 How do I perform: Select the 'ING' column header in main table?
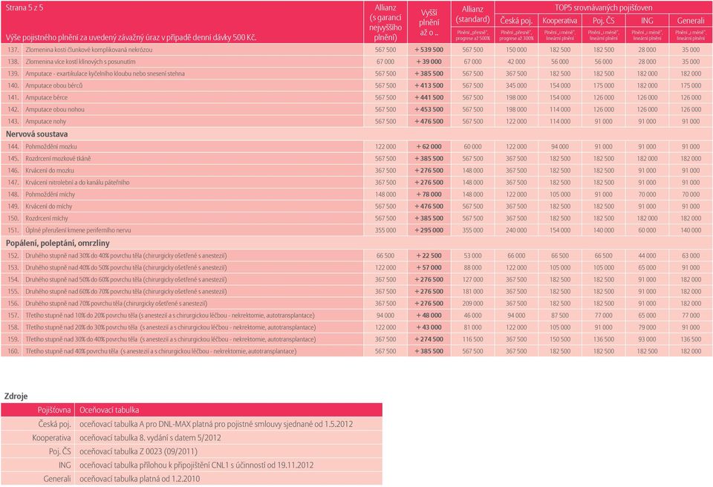click(x=647, y=21)
